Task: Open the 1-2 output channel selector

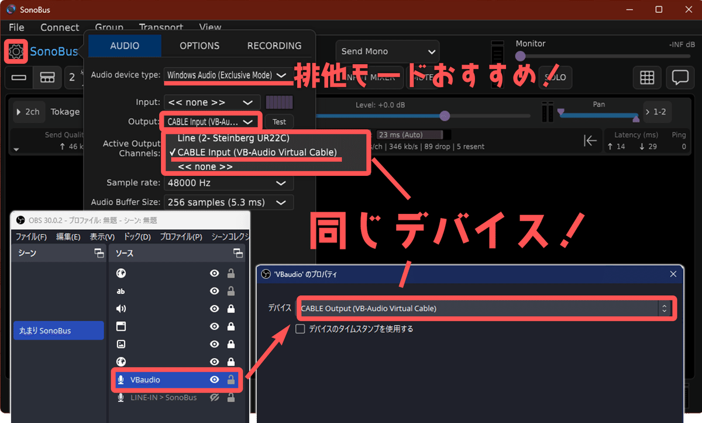Action: pos(658,110)
